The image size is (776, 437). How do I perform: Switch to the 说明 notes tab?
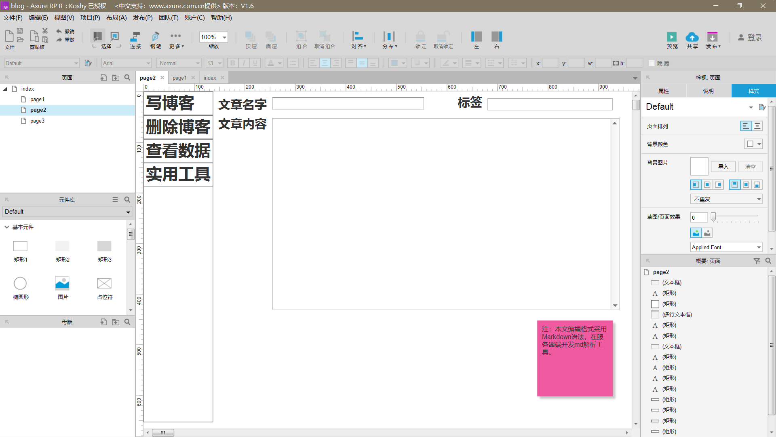[x=709, y=91]
